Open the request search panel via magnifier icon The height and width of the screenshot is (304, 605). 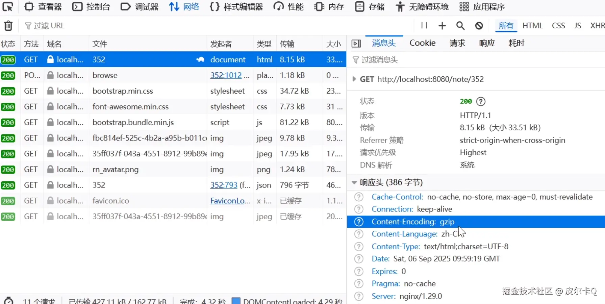pos(460,26)
